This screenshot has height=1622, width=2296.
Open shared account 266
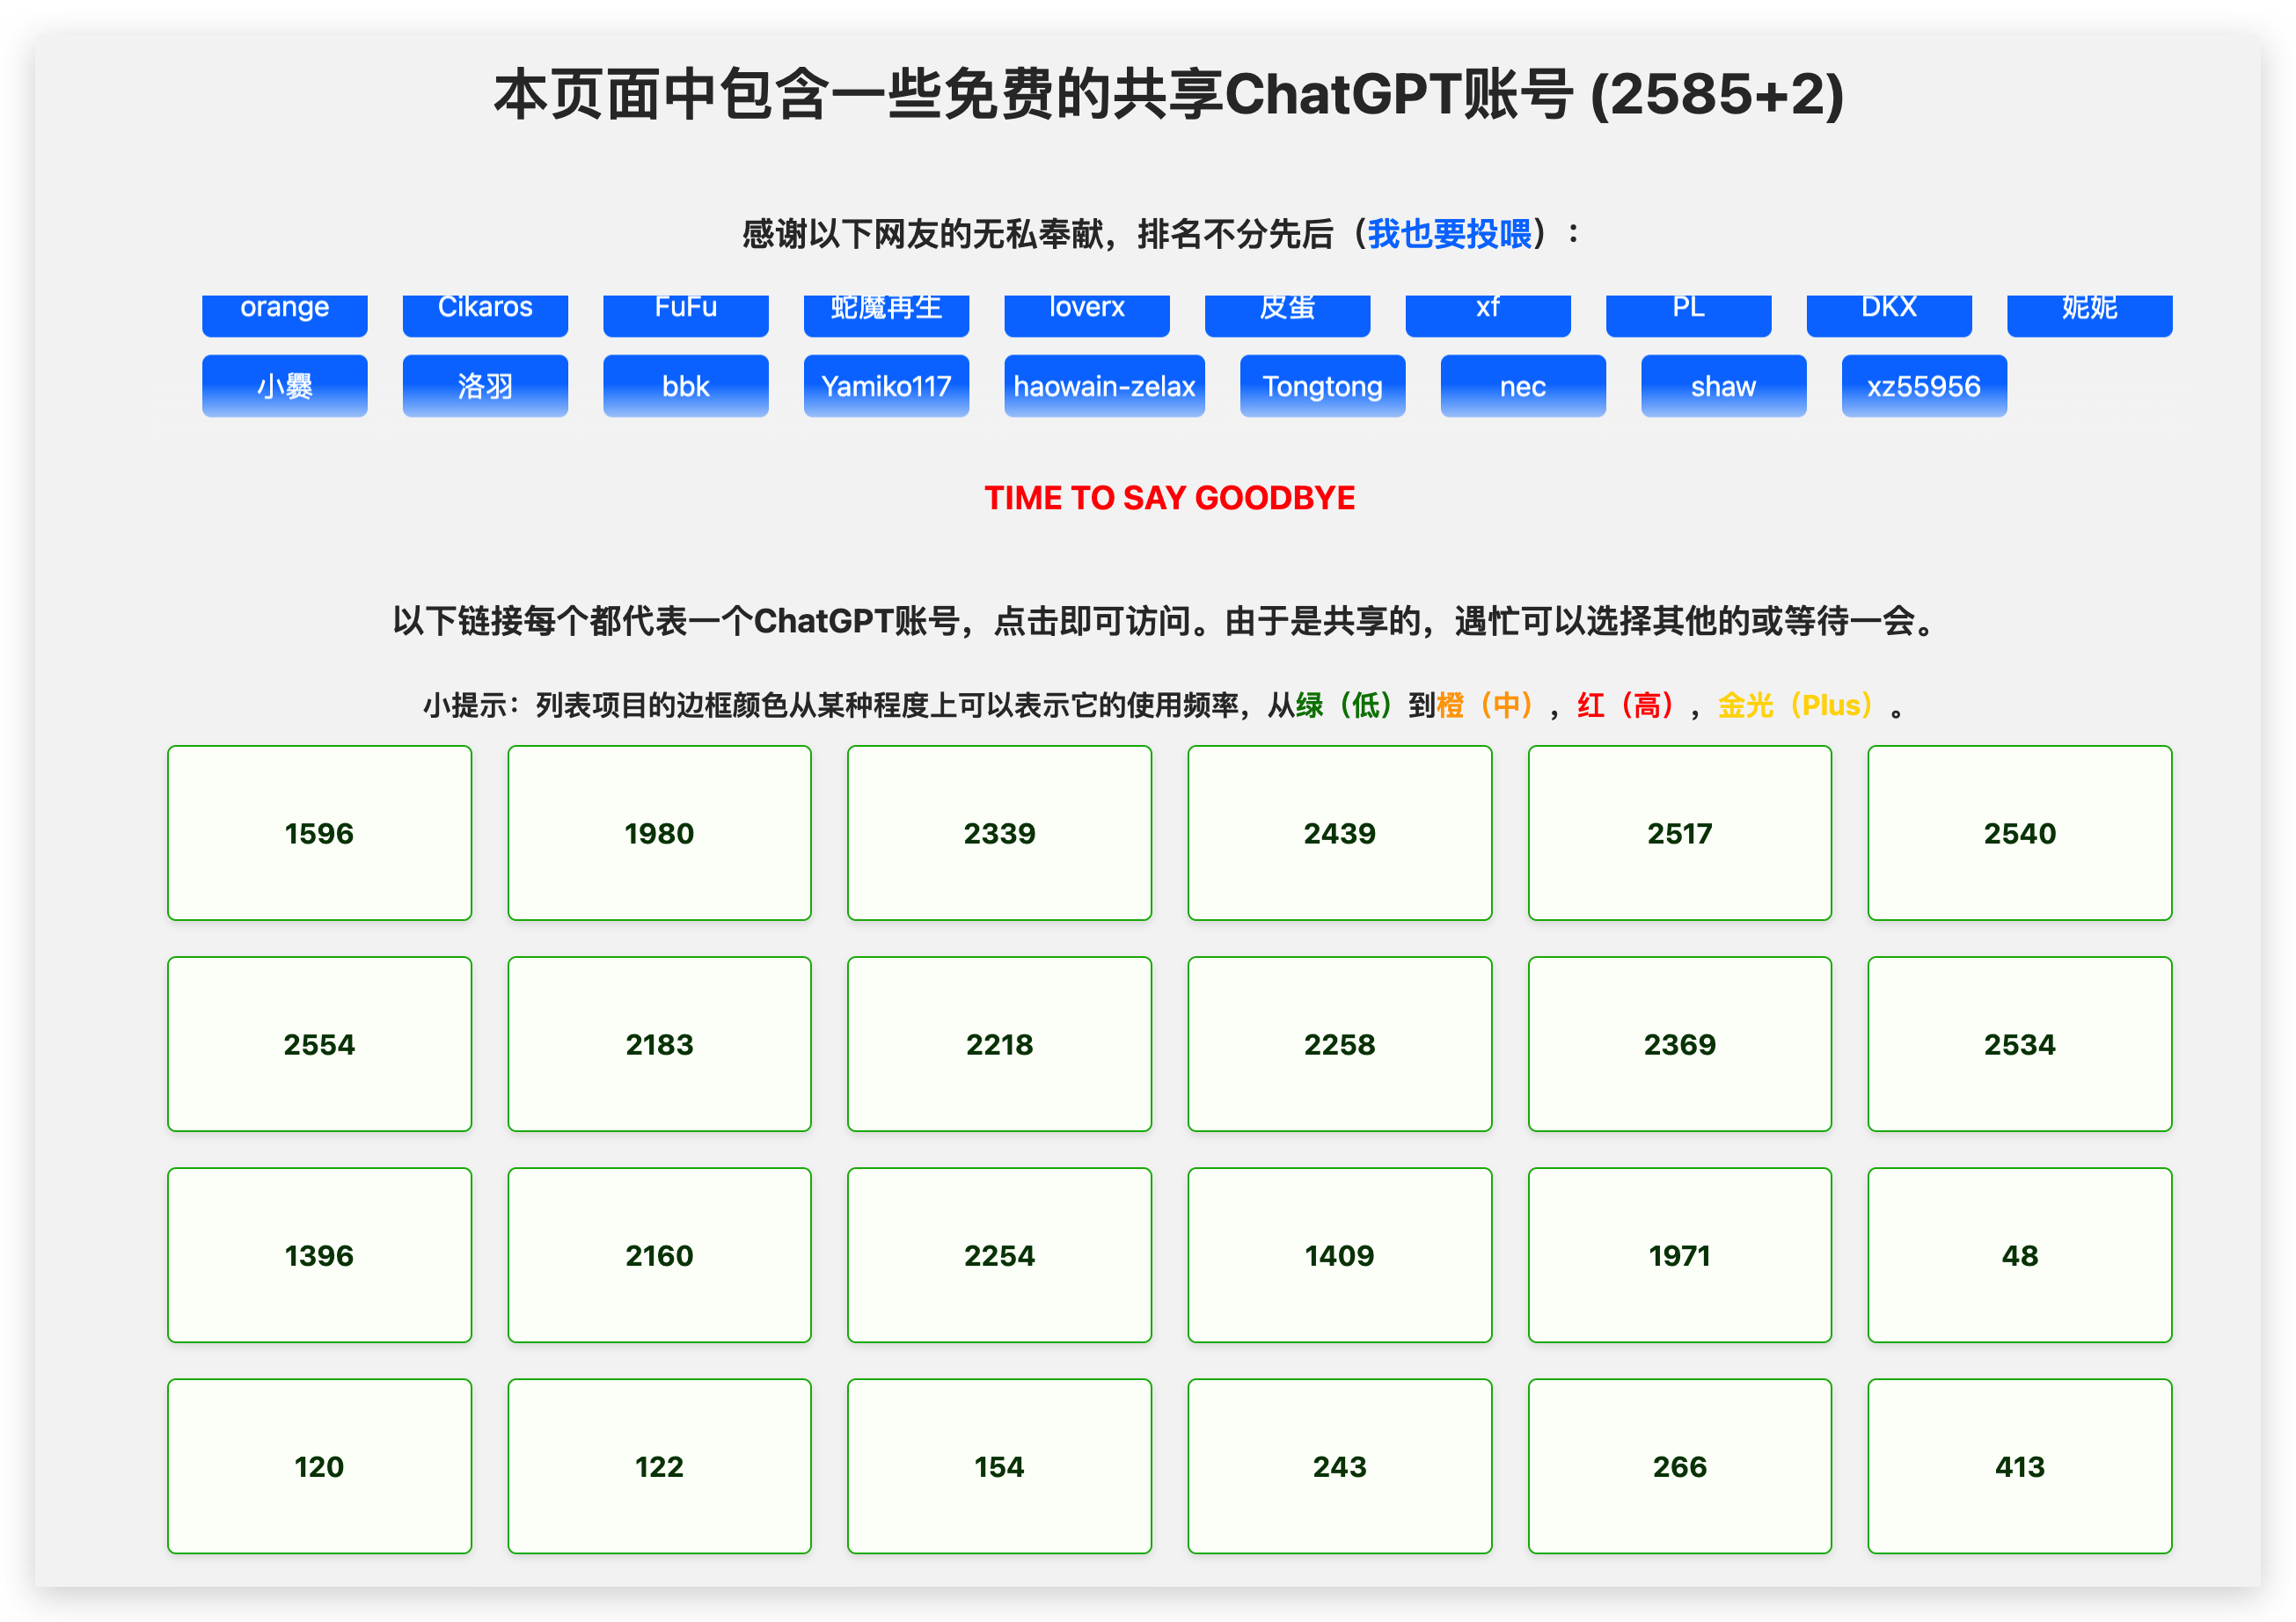point(1679,1466)
